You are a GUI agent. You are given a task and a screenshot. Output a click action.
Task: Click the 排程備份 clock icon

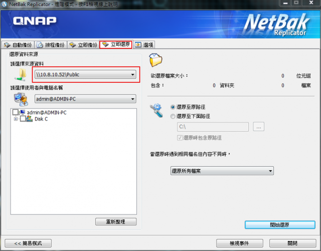click(x=40, y=45)
